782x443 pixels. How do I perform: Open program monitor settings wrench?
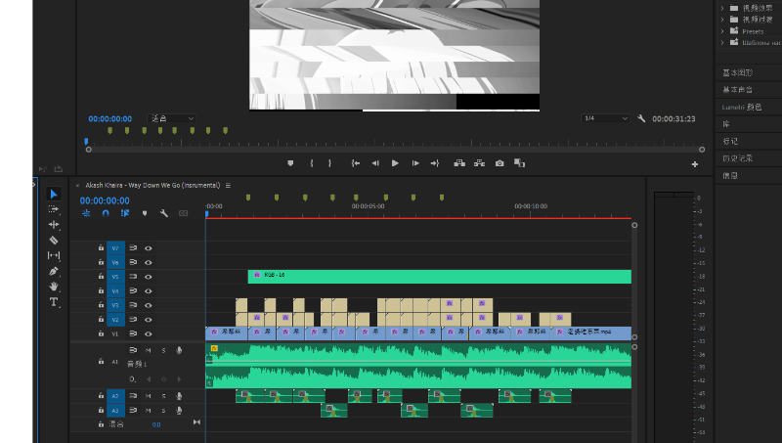(x=641, y=118)
